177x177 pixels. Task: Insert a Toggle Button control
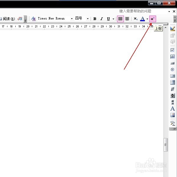coord(173,89)
